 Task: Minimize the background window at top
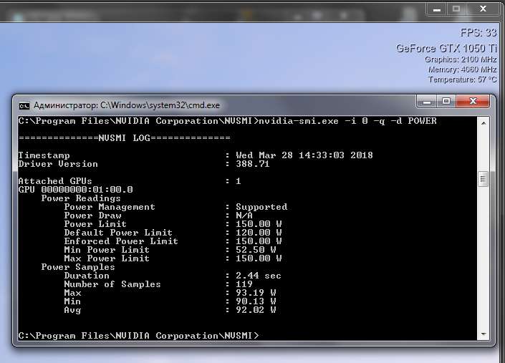point(437,9)
